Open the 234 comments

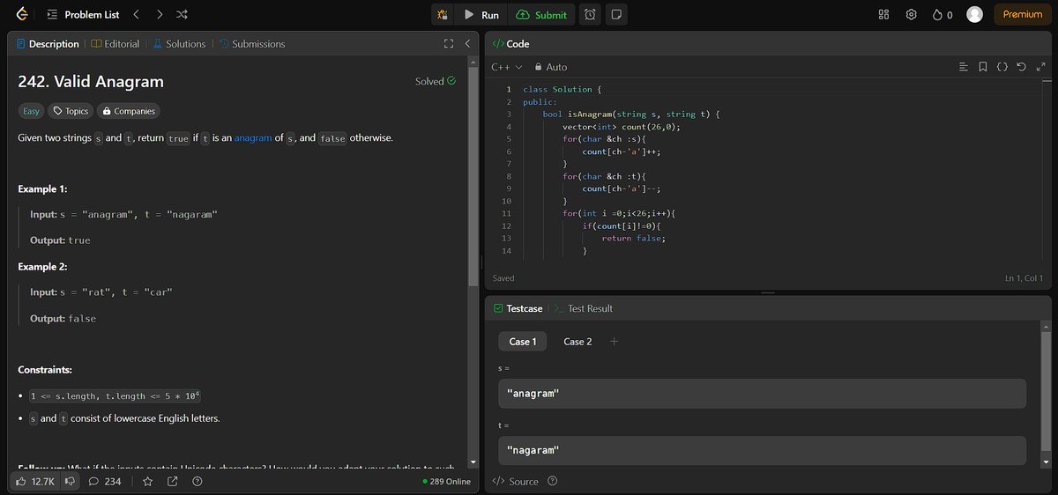click(x=105, y=482)
